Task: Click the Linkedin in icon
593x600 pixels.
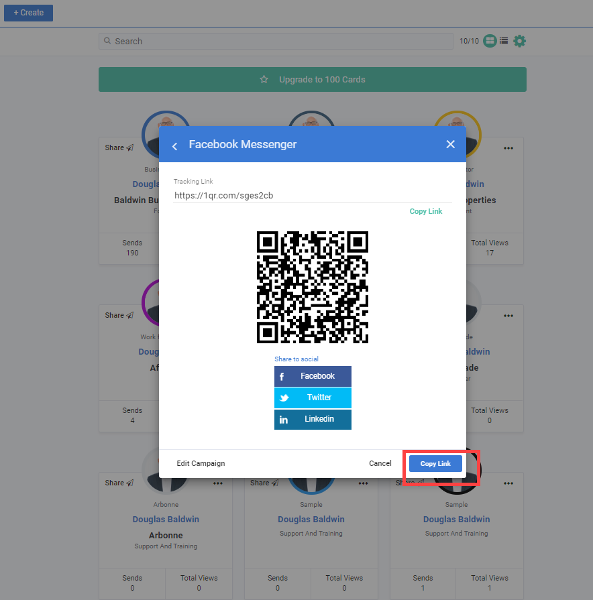Action: click(283, 420)
